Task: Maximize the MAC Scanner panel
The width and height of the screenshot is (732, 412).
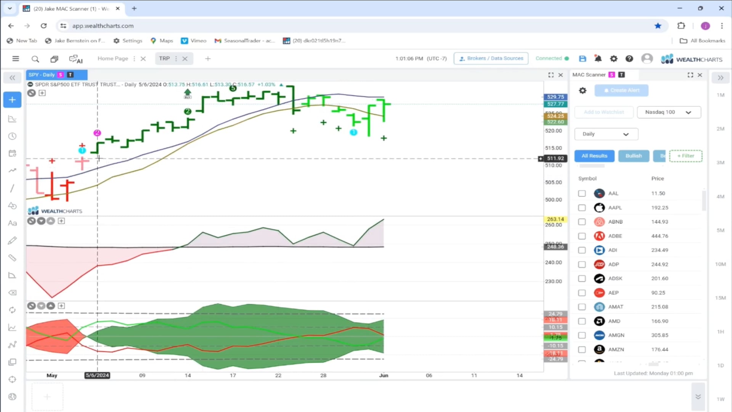Action: [690, 75]
